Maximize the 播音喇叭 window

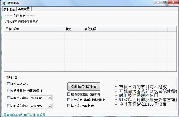(x=164, y=2)
